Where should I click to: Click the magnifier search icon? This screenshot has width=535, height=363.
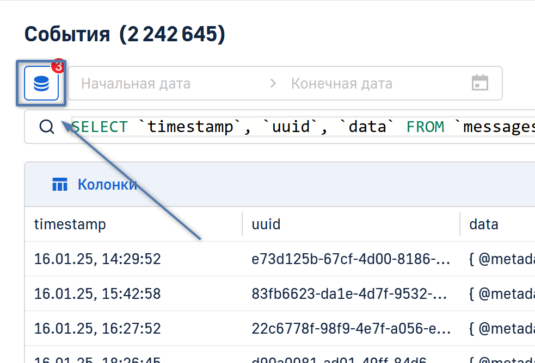tap(47, 127)
